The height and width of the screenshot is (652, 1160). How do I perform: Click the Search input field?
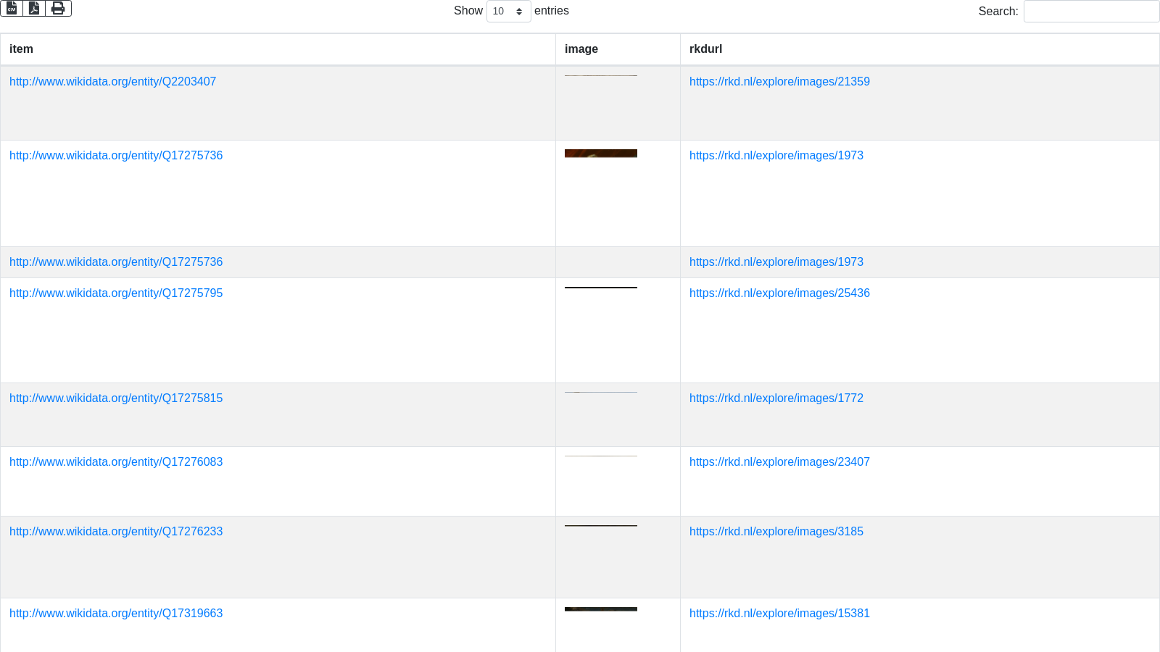point(1091,12)
